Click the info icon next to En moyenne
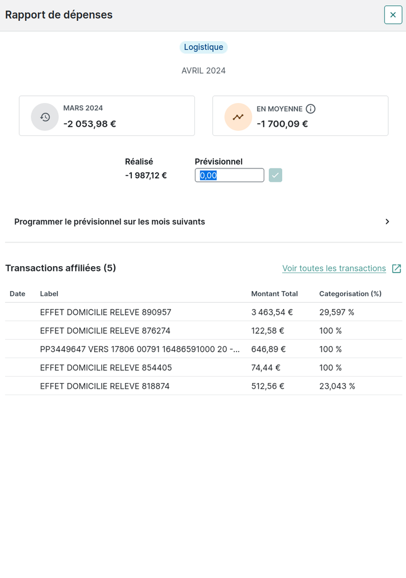This screenshot has width=406, height=578. [x=311, y=109]
